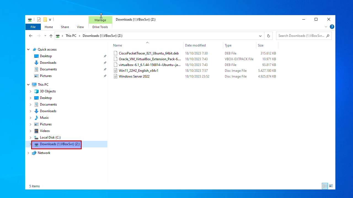Click Downloads (\\VBoxSvr) (Z:) in address breadcrumb
This screenshot has width=353, height=198.
pos(103,36)
